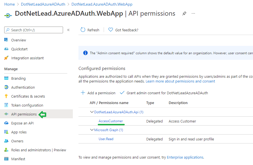
Task: Click the plus icon for Add a permission
Action: [x=83, y=93]
